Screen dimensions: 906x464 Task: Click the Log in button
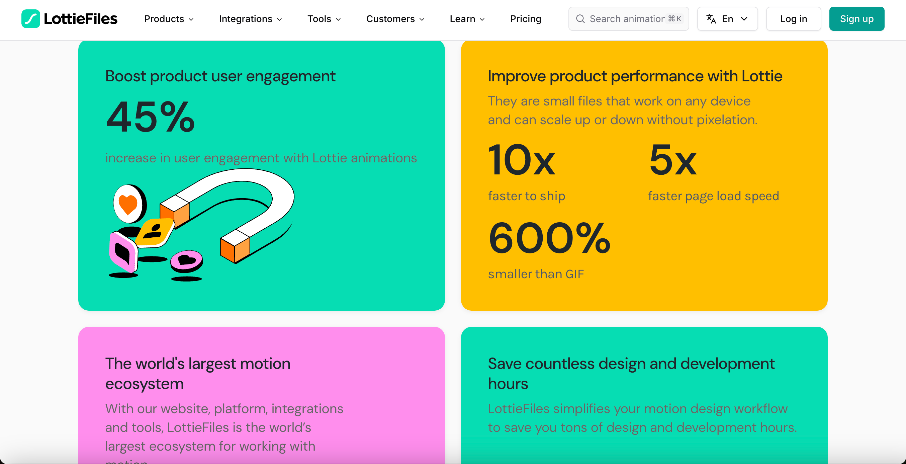(794, 19)
